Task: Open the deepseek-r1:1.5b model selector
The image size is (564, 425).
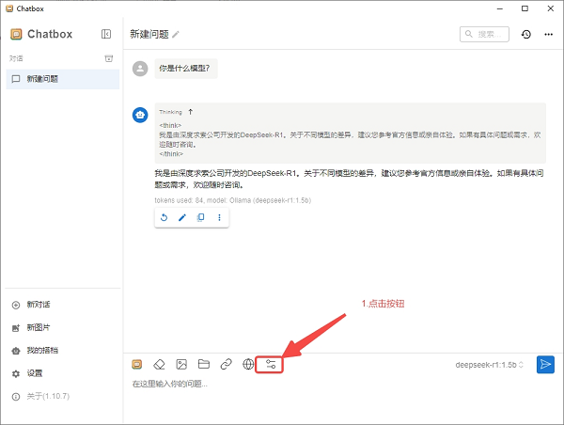Action: (489, 365)
